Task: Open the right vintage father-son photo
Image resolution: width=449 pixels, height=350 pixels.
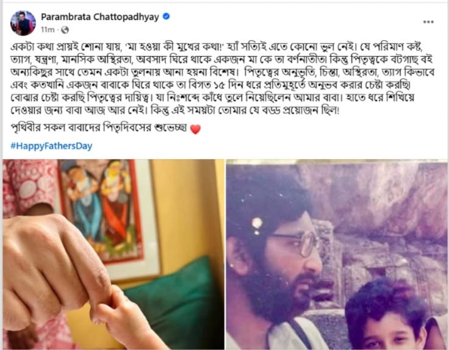Action: (337, 254)
